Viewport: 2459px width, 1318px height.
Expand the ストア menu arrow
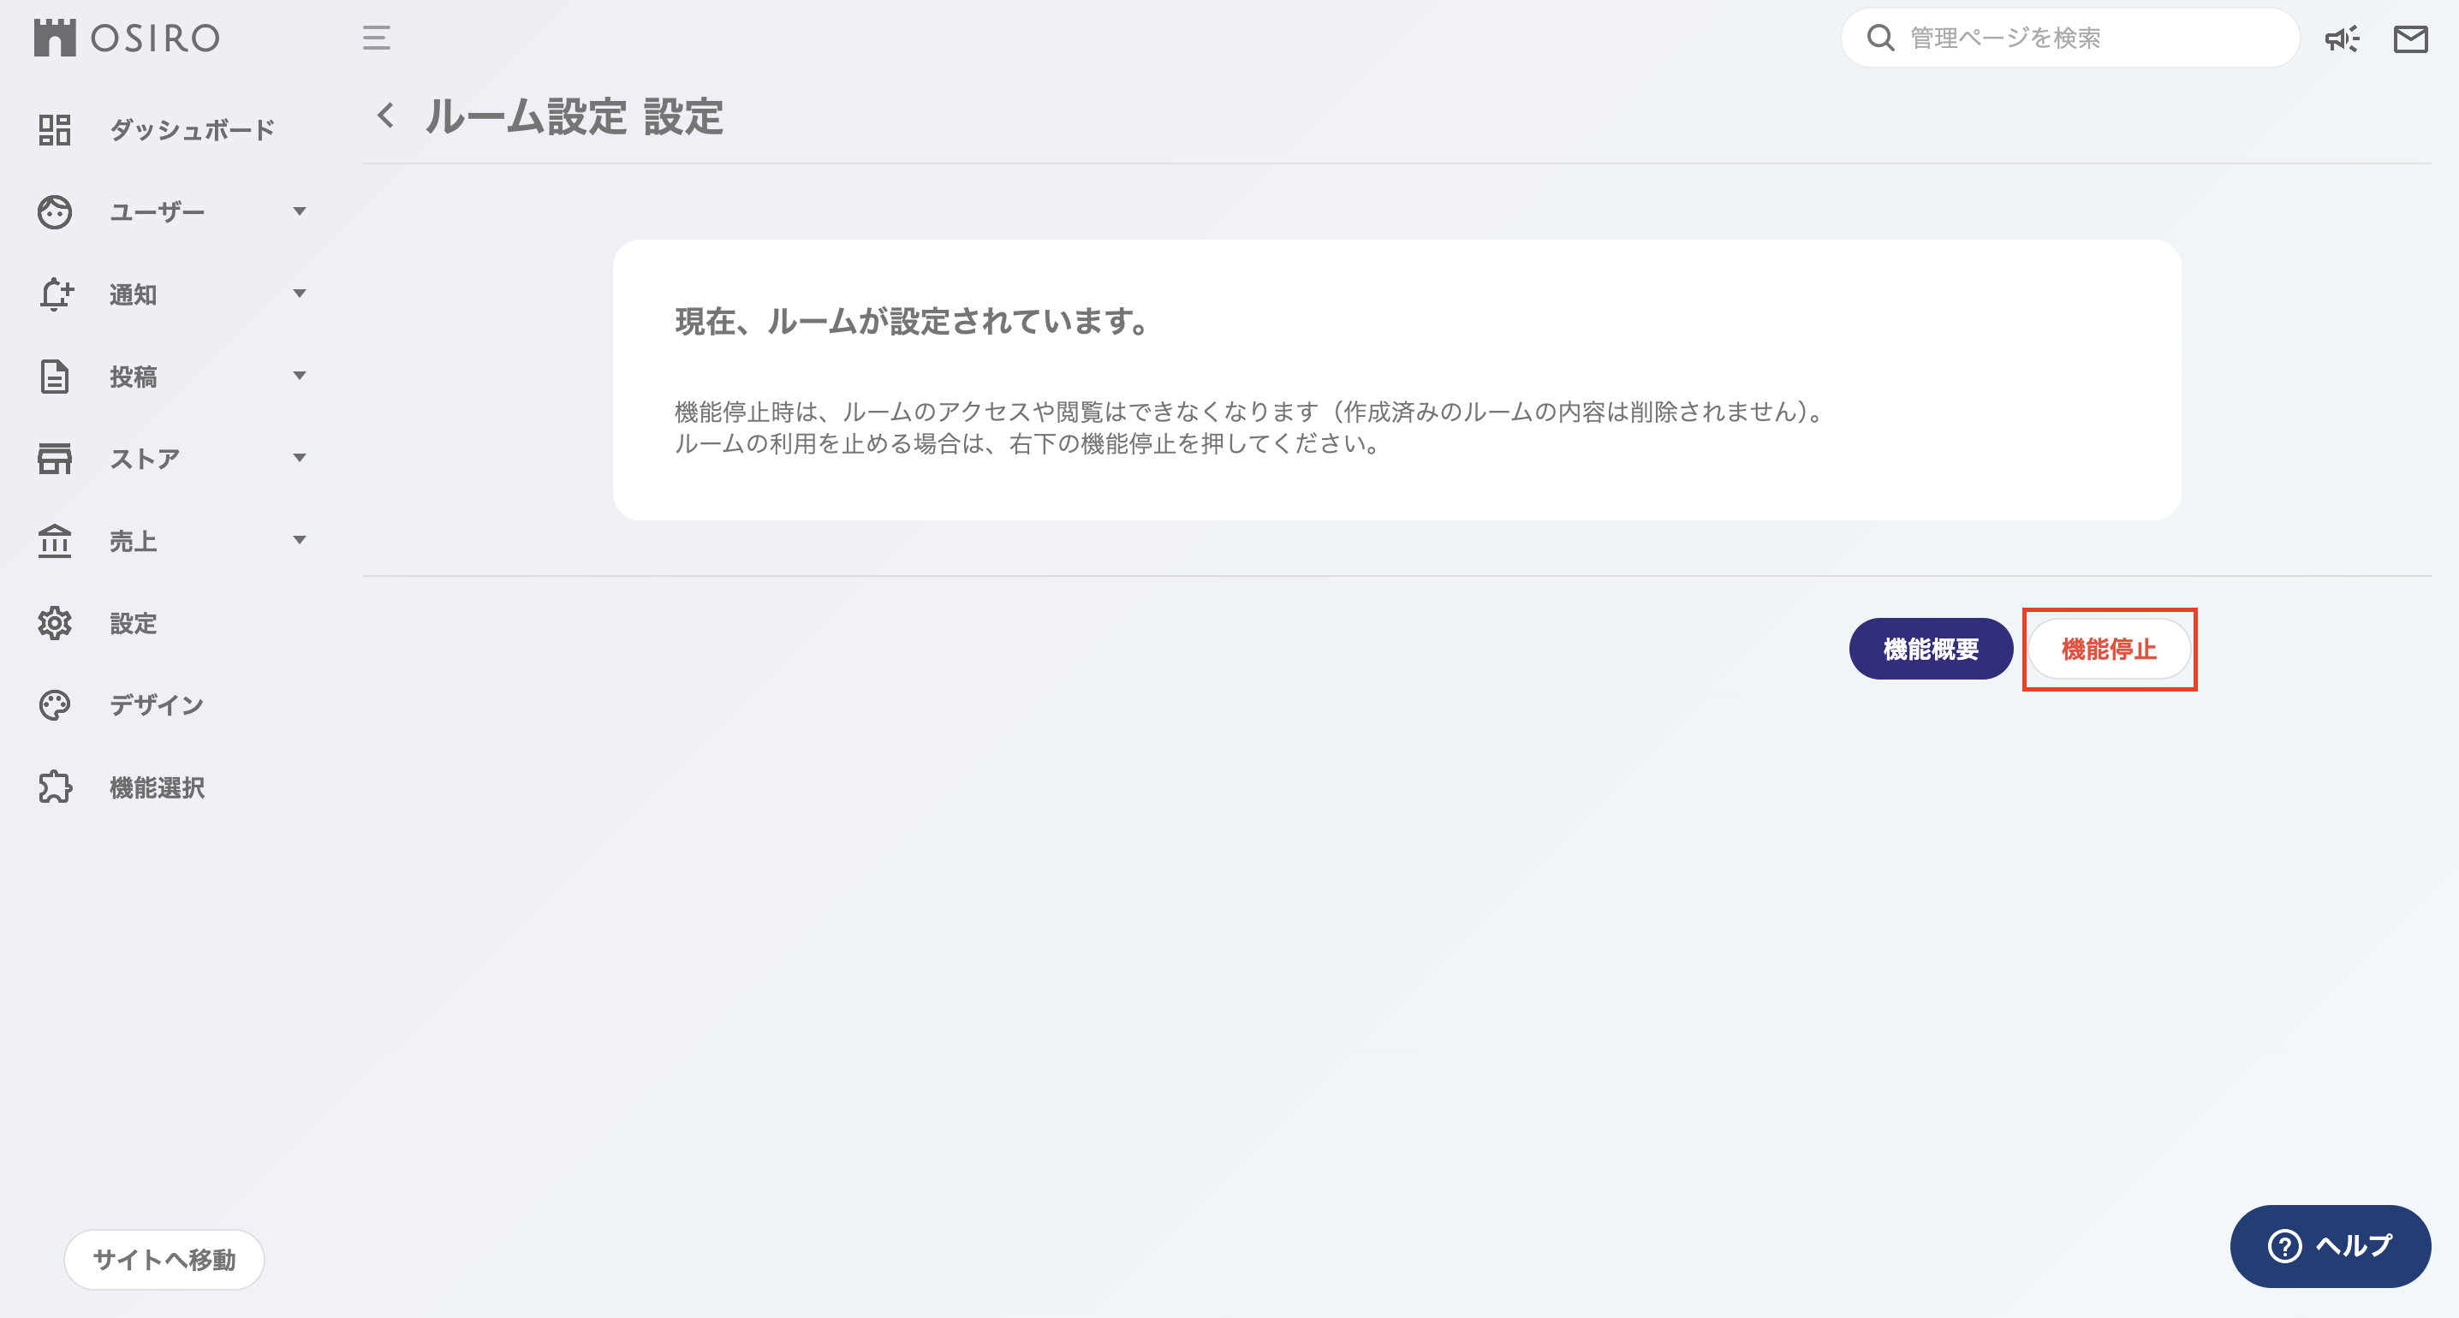300,457
